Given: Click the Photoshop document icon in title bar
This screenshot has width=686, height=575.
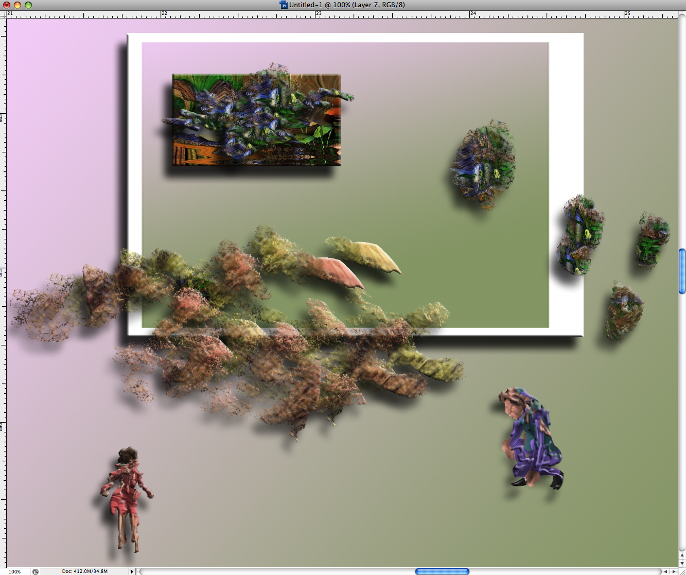Looking at the screenshot, I should pyautogui.click(x=284, y=5).
